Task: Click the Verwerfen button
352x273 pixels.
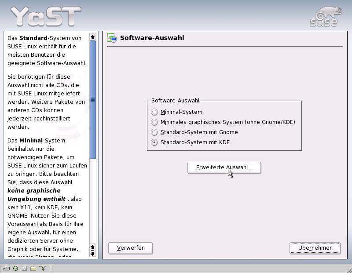Action: pyautogui.click(x=130, y=248)
